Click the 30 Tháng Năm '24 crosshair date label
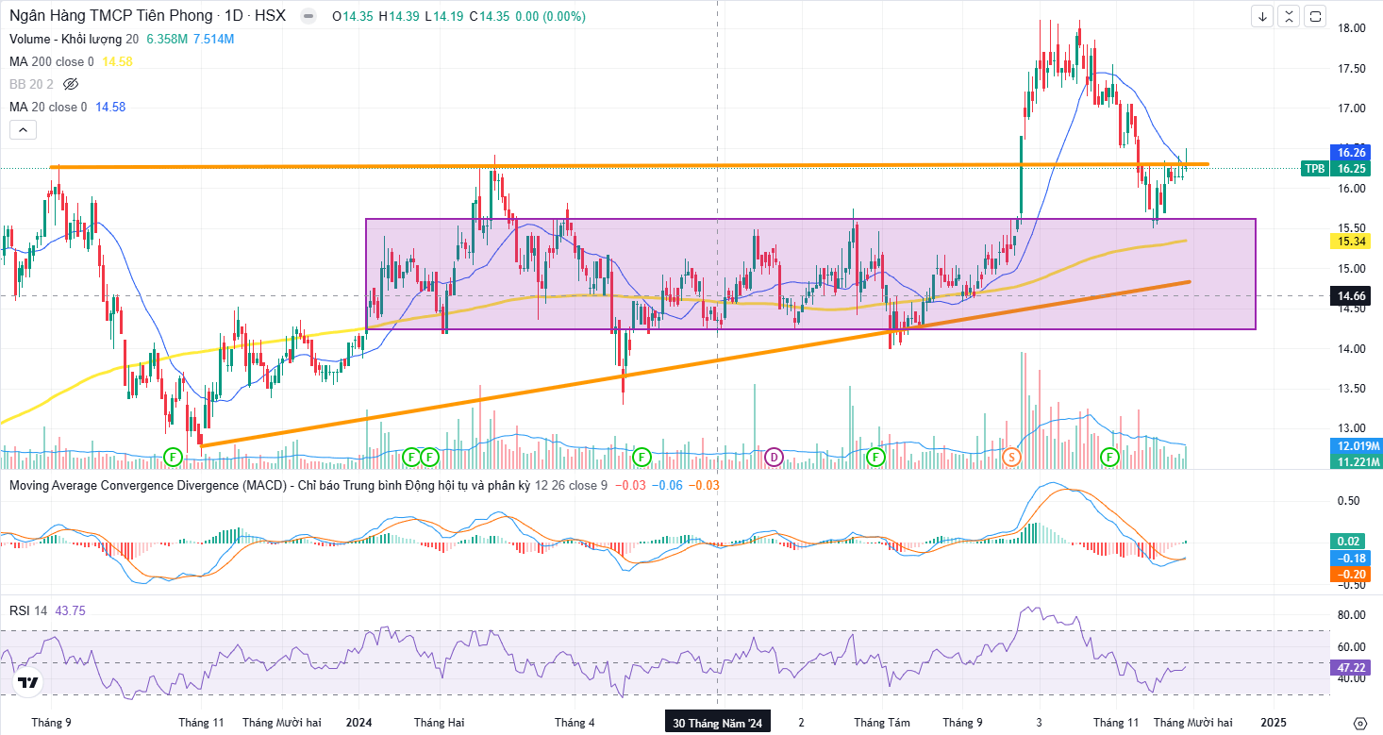Viewport: 1383px width, 735px height. [717, 723]
